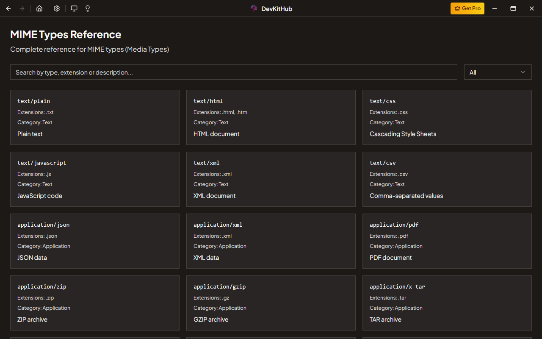Select the application/gzip card
This screenshot has width=542, height=339.
271,303
